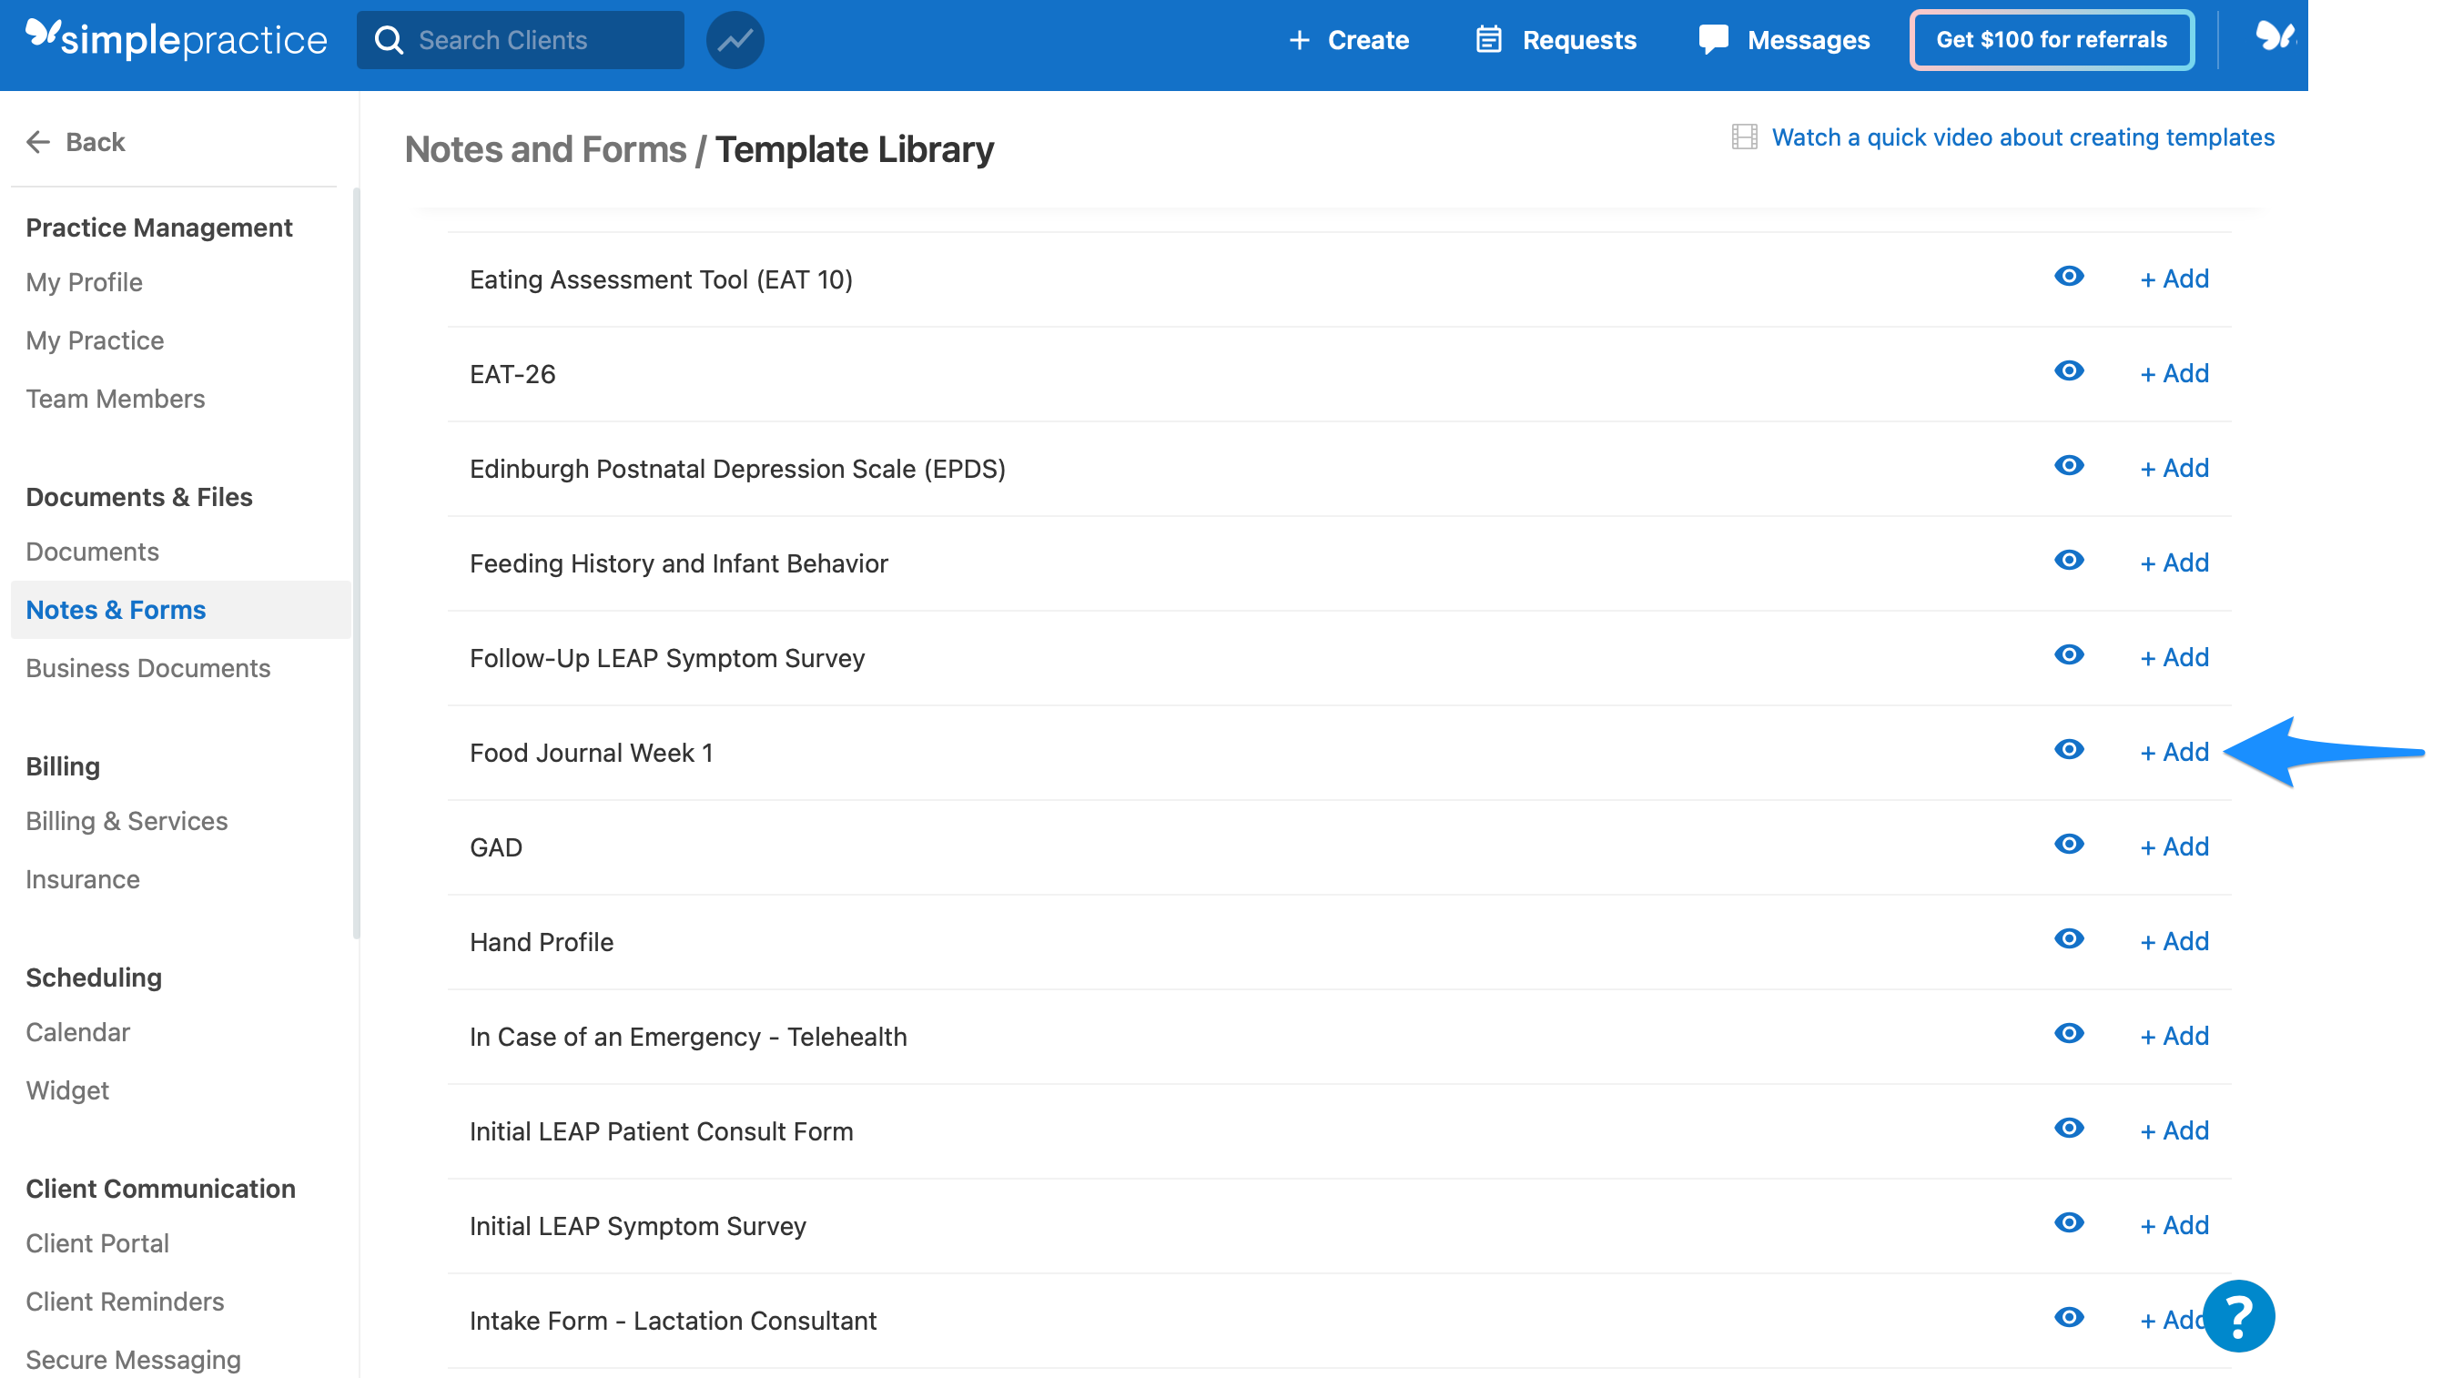
Task: Go to Team Members
Action: click(x=115, y=399)
